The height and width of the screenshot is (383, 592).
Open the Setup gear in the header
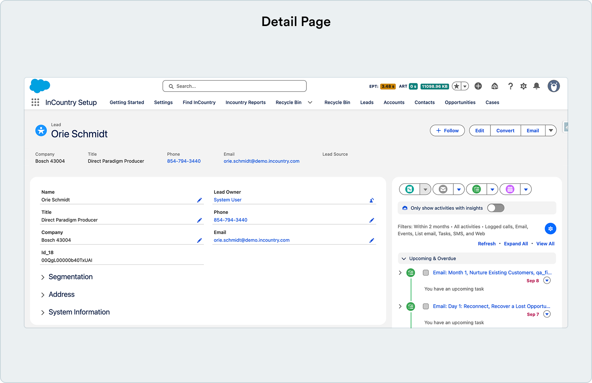coord(523,86)
